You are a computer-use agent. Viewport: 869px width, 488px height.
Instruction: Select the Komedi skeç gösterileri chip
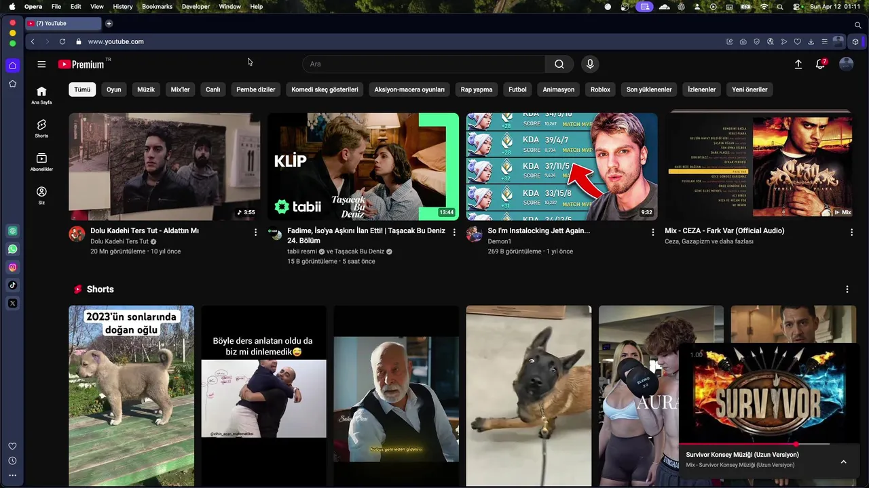click(325, 89)
